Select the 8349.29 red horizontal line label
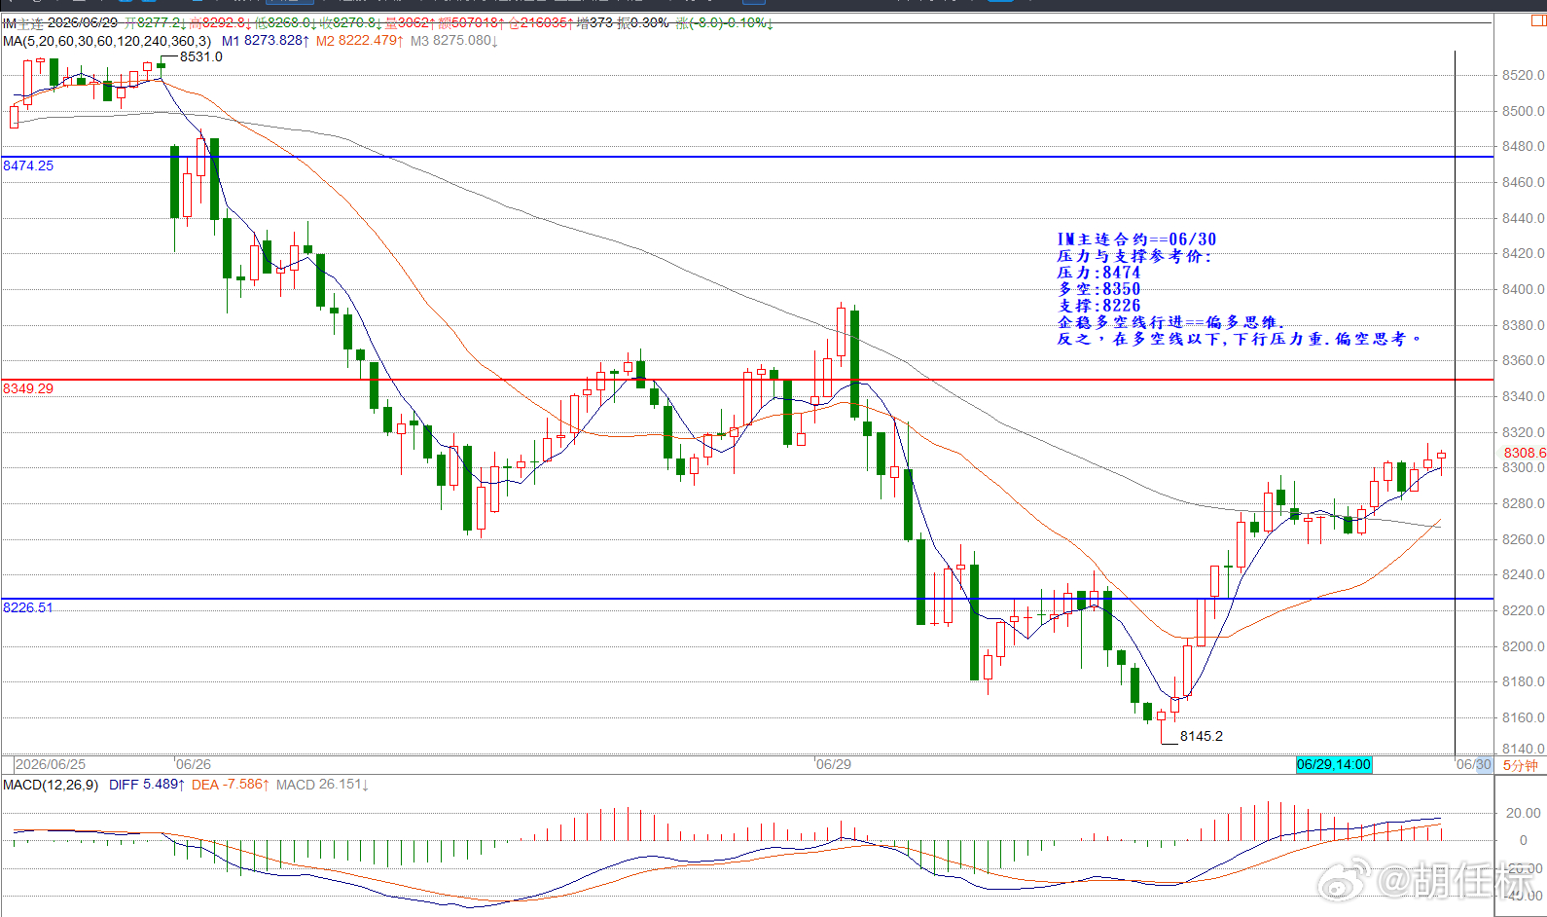The width and height of the screenshot is (1547, 917). pyautogui.click(x=28, y=388)
